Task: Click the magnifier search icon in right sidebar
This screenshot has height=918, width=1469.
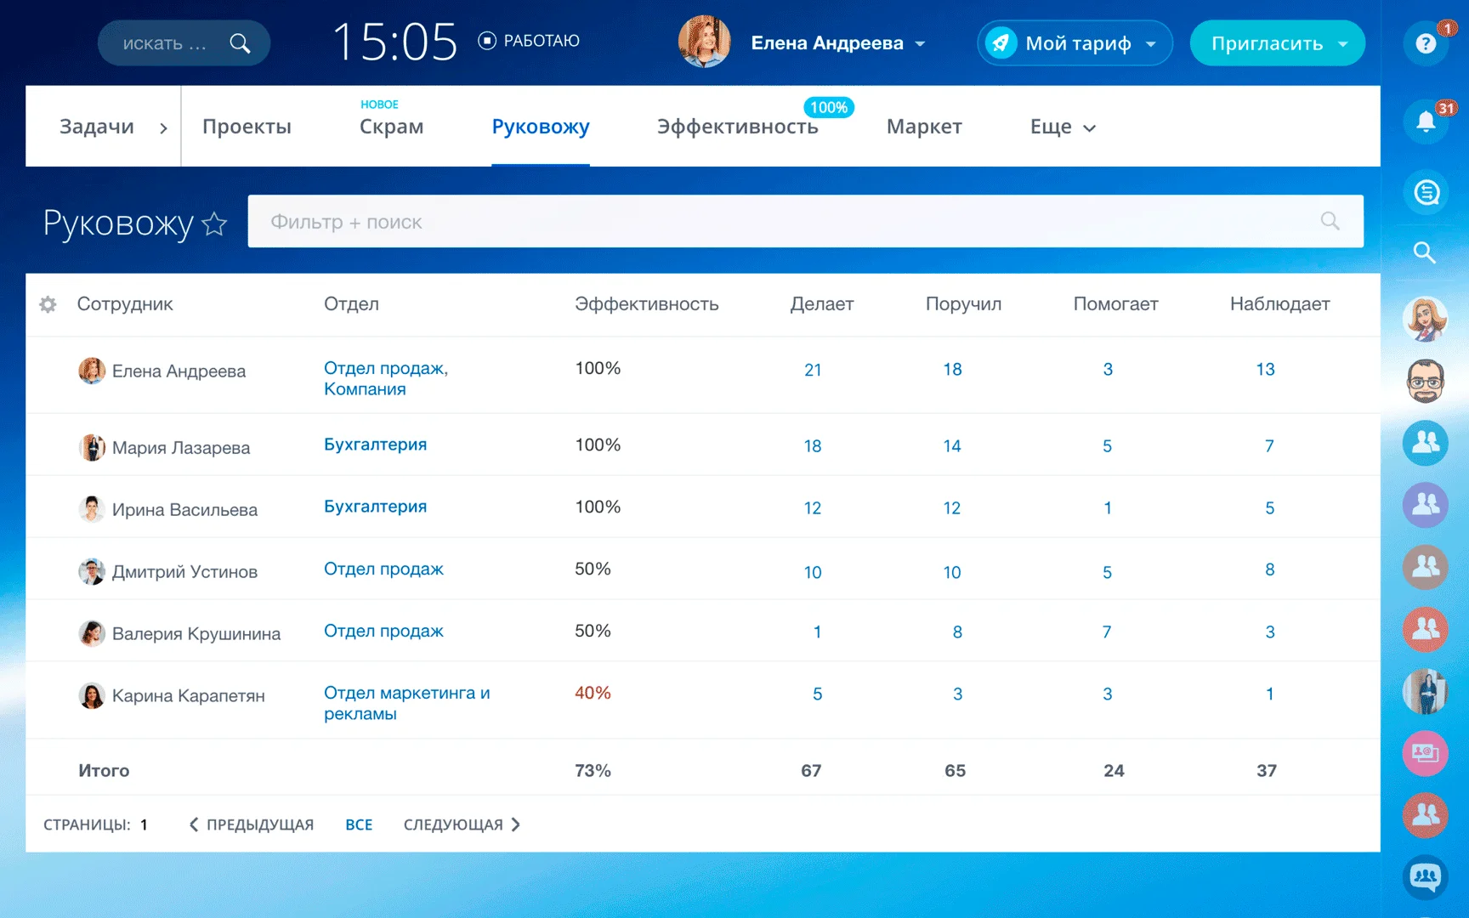Action: pyautogui.click(x=1423, y=252)
